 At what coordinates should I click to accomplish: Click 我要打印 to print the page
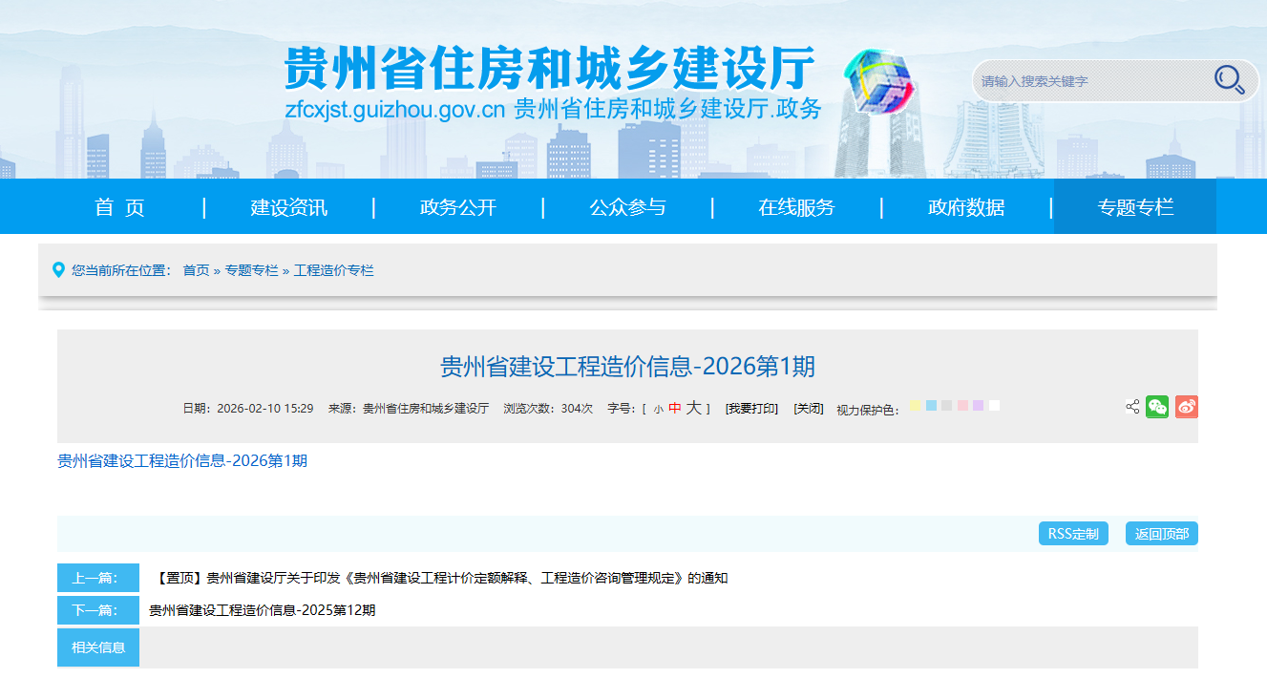point(751,408)
